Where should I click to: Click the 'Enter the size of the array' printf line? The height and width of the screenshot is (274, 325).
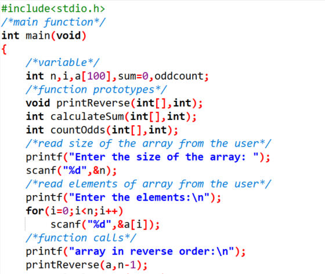point(148,157)
